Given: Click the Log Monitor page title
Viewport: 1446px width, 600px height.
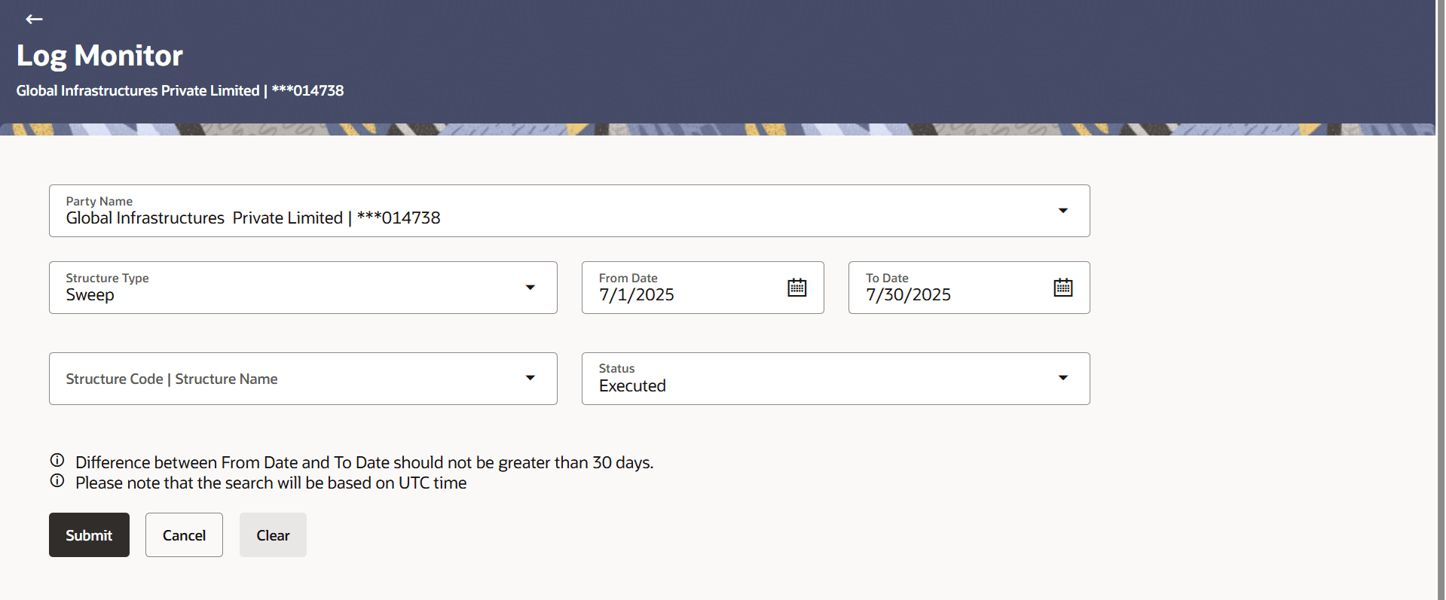Looking at the screenshot, I should pos(99,56).
